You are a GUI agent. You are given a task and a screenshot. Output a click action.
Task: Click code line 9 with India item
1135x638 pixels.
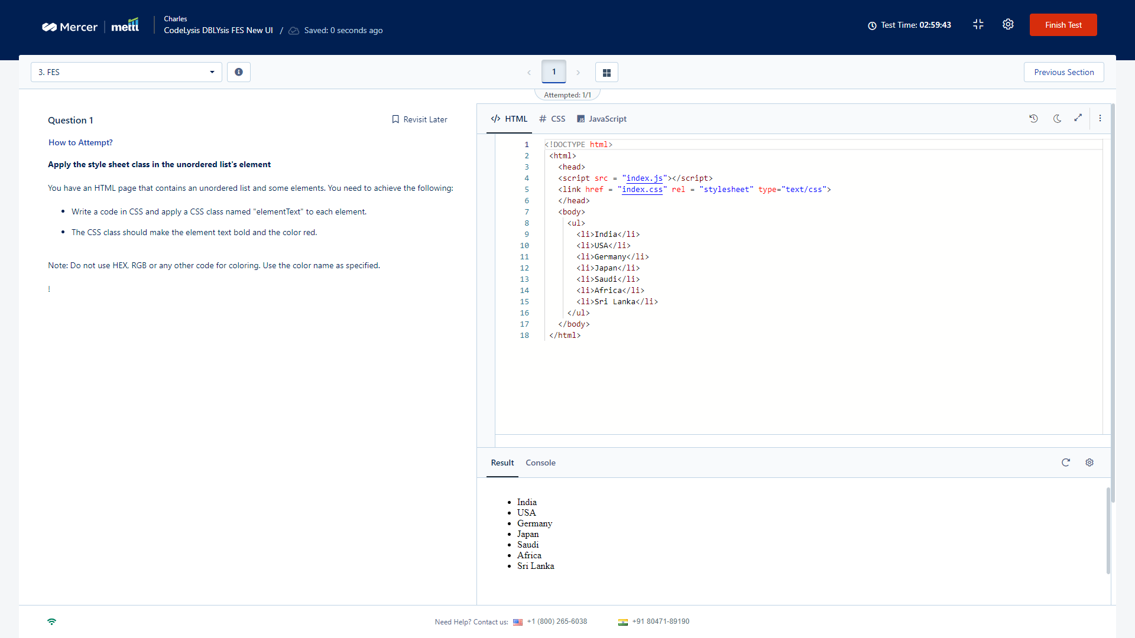[608, 235]
